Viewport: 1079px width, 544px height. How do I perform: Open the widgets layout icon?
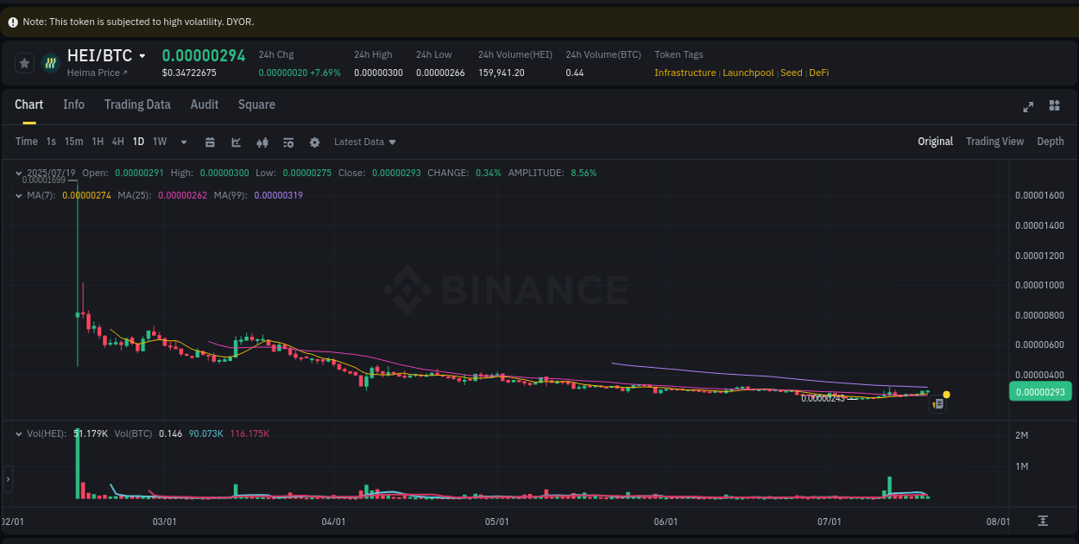1054,105
